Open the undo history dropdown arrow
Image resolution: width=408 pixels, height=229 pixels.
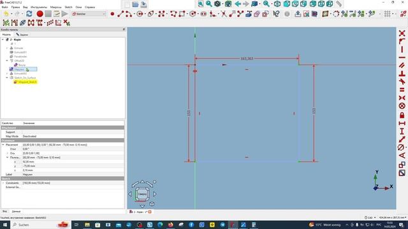tap(11, 14)
